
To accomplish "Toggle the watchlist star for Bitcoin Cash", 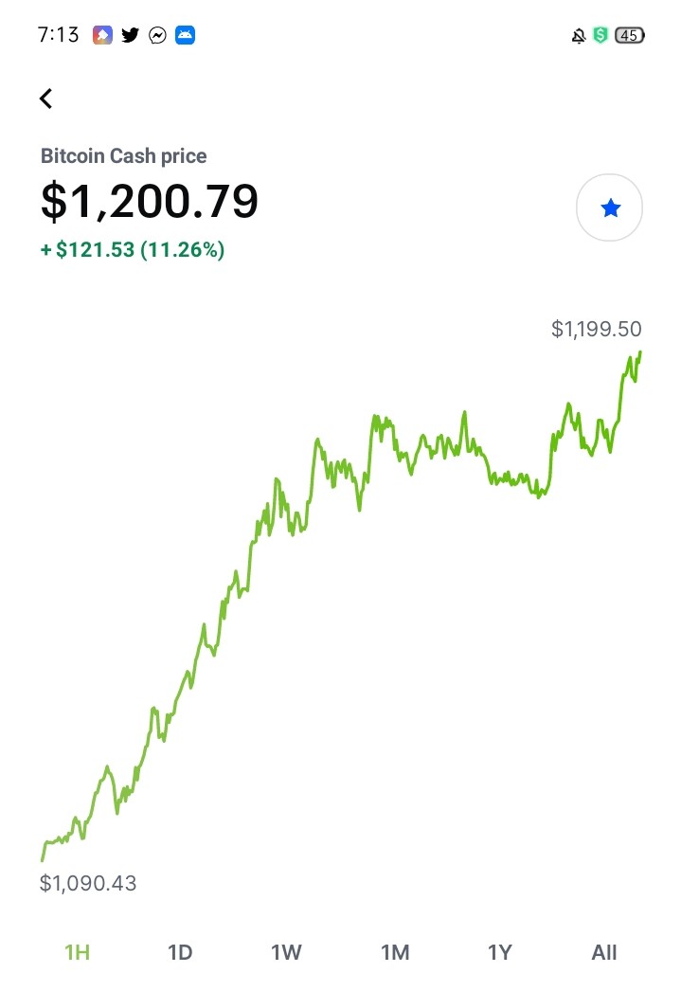I will (x=610, y=207).
